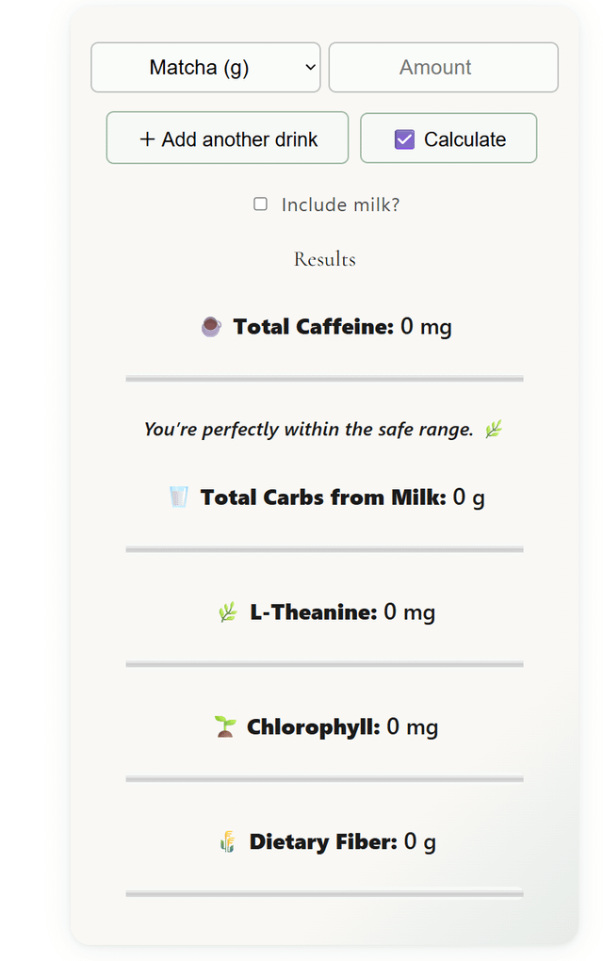
Task: Click the Amount input field
Action: coord(443,68)
